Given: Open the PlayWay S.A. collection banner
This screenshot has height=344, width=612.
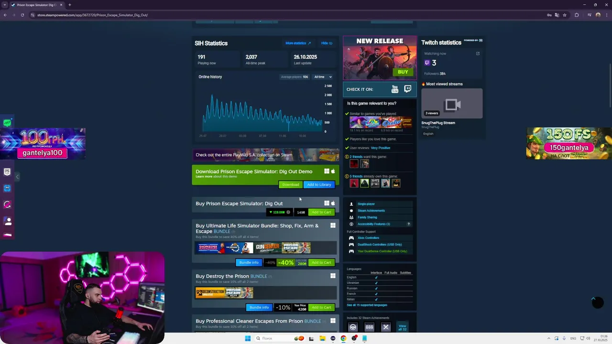Looking at the screenshot, I should pos(265,155).
